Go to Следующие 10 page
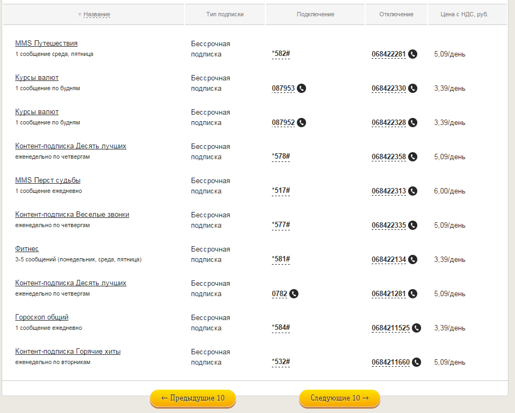 339,398
